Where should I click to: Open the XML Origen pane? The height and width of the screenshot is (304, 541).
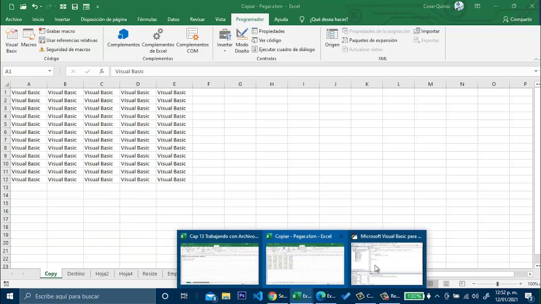pos(332,39)
